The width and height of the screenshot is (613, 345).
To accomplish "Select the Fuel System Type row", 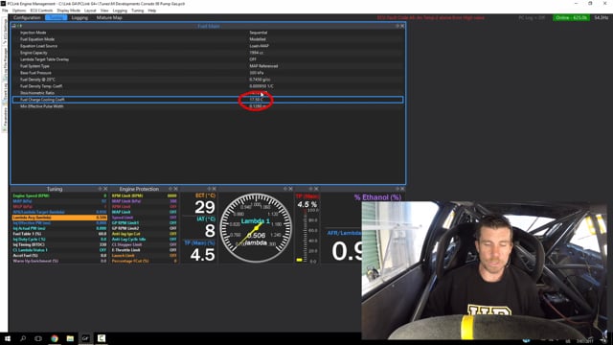I will tap(208, 66).
